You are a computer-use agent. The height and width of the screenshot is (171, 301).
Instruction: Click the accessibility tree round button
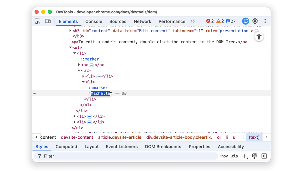259,37
